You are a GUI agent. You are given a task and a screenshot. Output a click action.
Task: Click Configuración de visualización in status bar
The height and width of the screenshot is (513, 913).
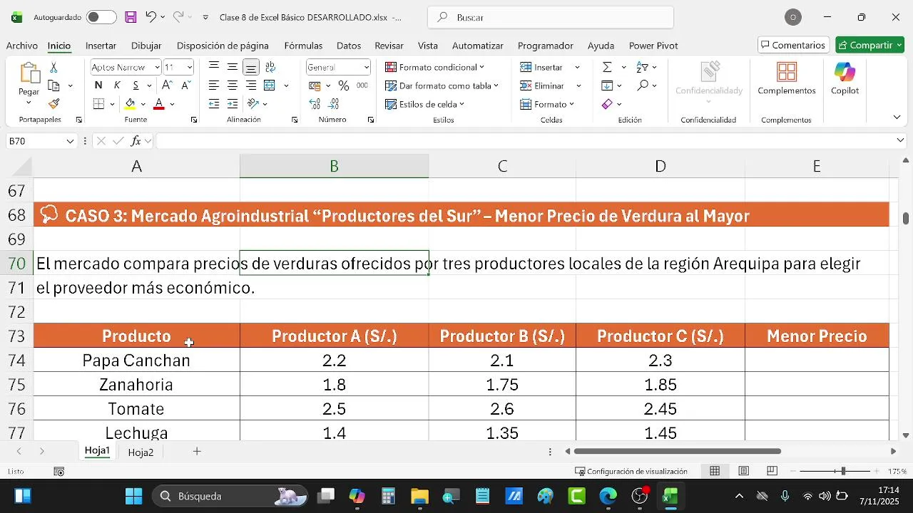coord(631,471)
